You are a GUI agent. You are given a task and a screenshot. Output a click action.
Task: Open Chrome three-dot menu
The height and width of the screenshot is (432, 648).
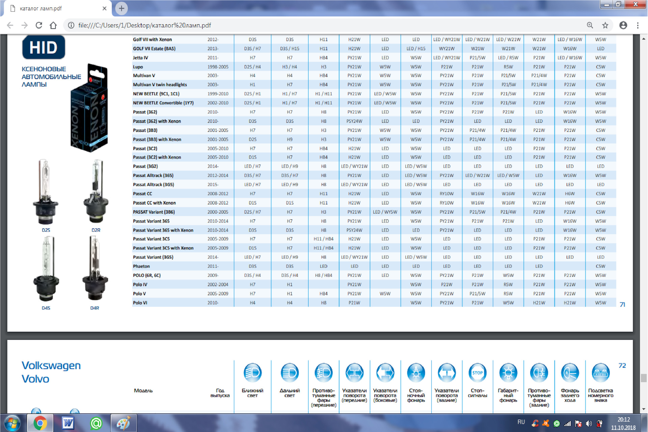tap(638, 25)
